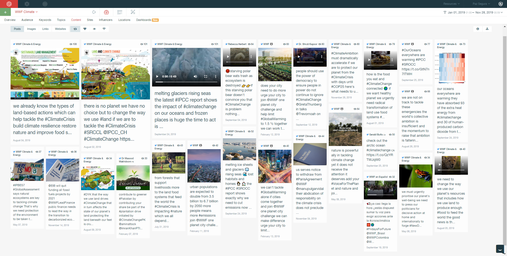Open the Sustainable Land Management infographic thumbnail

[x=45, y=74]
